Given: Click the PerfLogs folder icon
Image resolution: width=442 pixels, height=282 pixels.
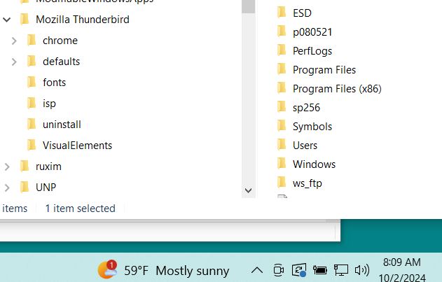Looking at the screenshot, I should [282, 50].
